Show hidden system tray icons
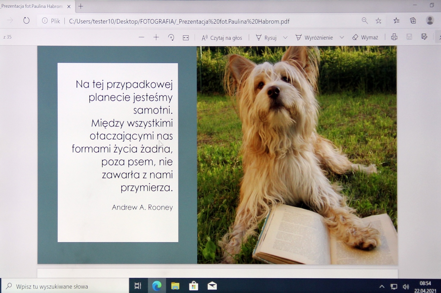 (x=382, y=287)
